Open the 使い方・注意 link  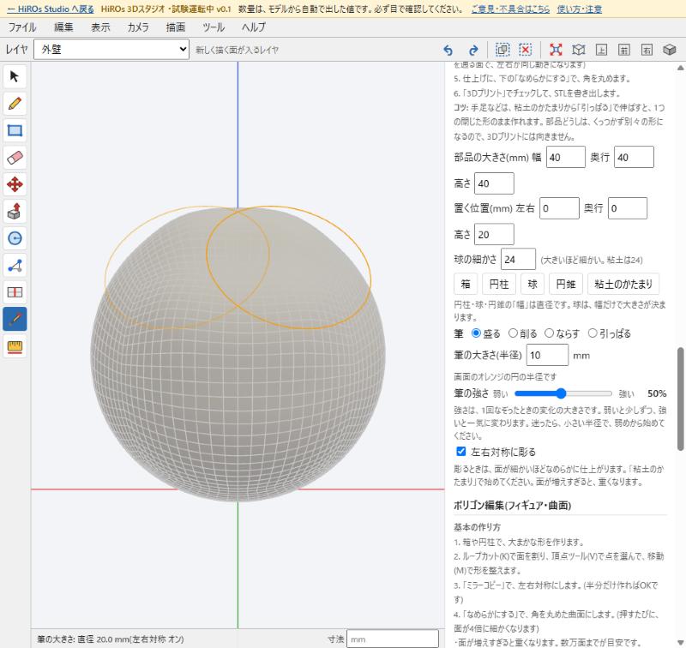click(580, 9)
